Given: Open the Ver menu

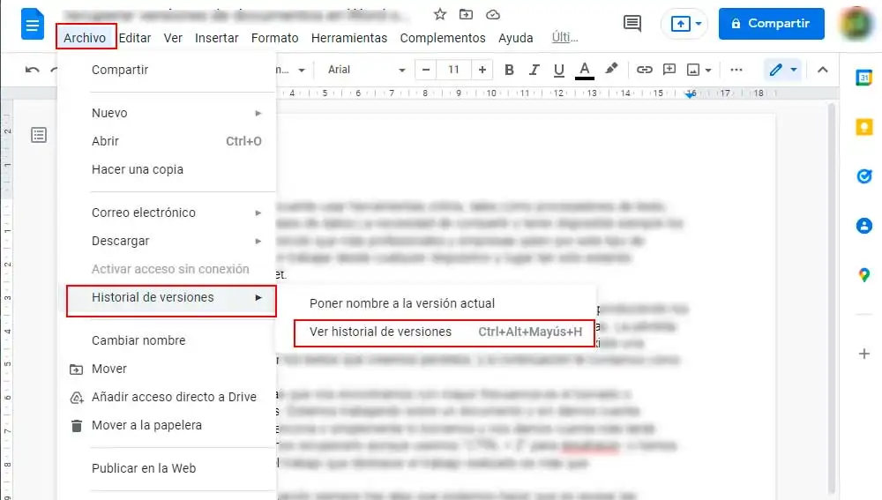Looking at the screenshot, I should click(x=173, y=38).
